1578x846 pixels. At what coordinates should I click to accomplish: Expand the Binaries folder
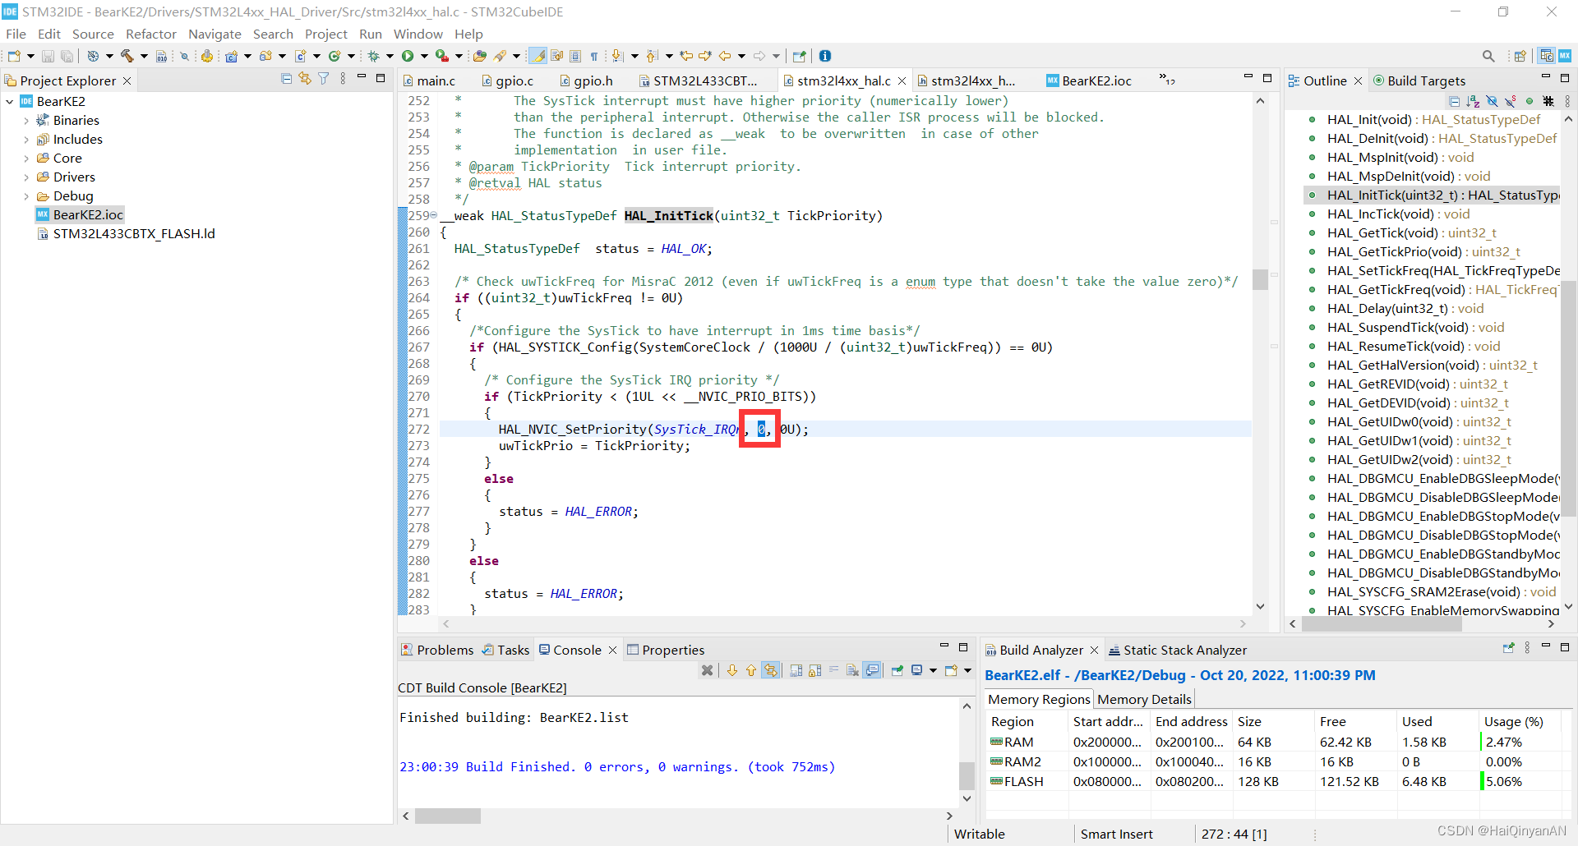(26, 120)
